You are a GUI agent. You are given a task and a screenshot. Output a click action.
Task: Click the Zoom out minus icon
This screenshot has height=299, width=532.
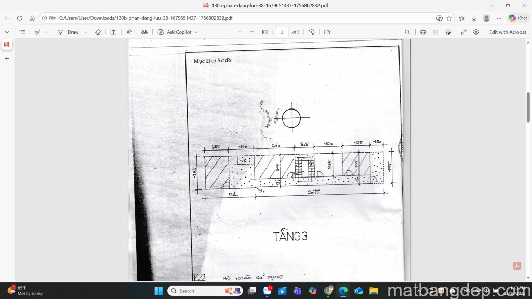(240, 32)
